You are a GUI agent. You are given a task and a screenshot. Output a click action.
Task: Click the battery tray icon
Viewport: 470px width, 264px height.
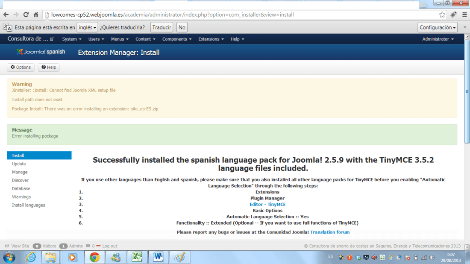(x=416, y=258)
